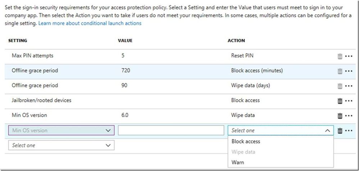Delete the new empty setting row
This screenshot has height=171, width=359.
[340, 131]
